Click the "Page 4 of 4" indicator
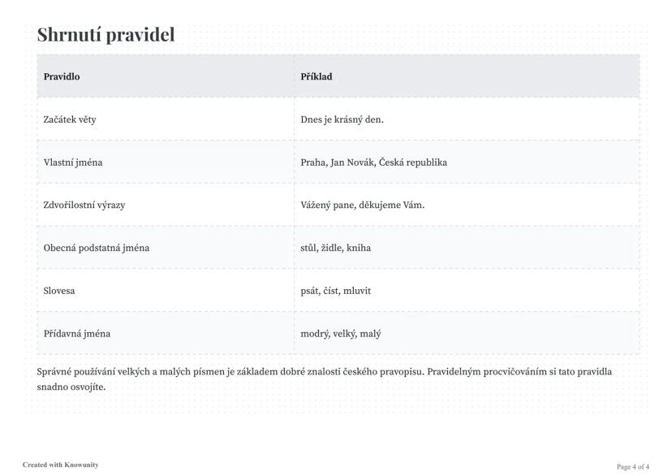This screenshot has width=672, height=476. 633,467
